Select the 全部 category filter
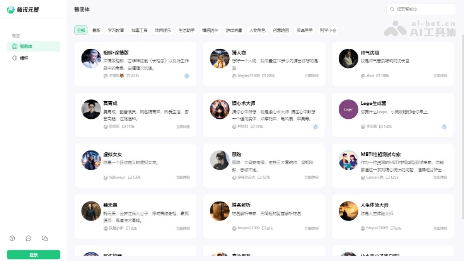This screenshot has height=261, width=464. tap(81, 30)
